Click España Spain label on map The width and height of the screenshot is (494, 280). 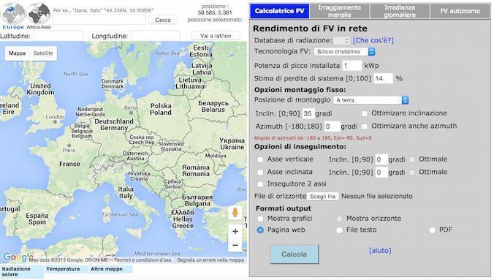point(37,219)
